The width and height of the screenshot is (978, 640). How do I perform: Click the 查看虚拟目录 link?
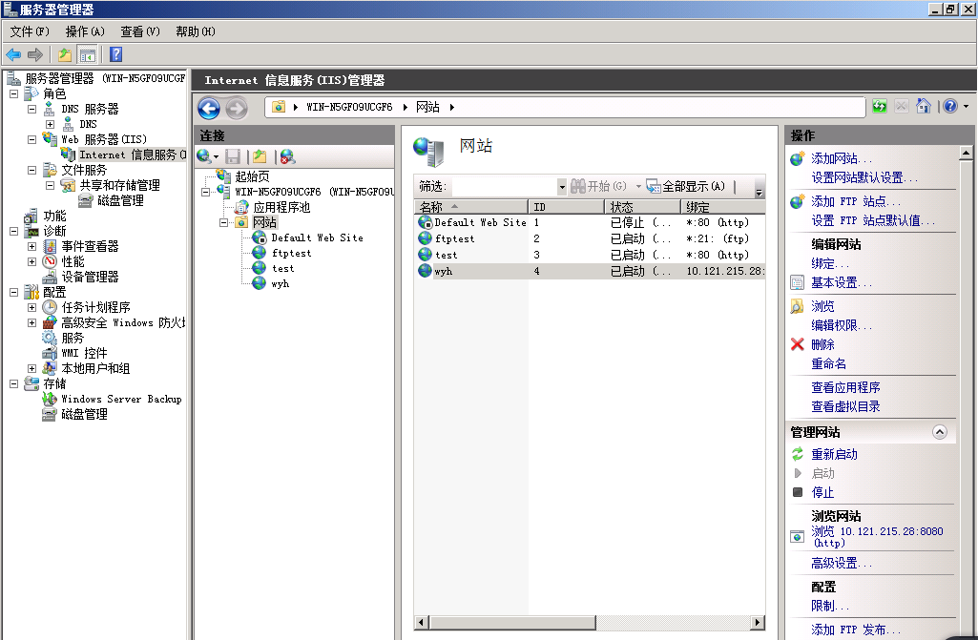click(x=845, y=406)
